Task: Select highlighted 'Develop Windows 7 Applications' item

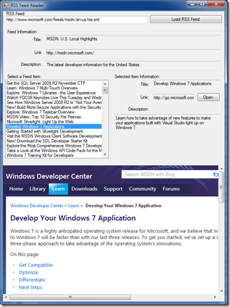Action: (x=54, y=126)
